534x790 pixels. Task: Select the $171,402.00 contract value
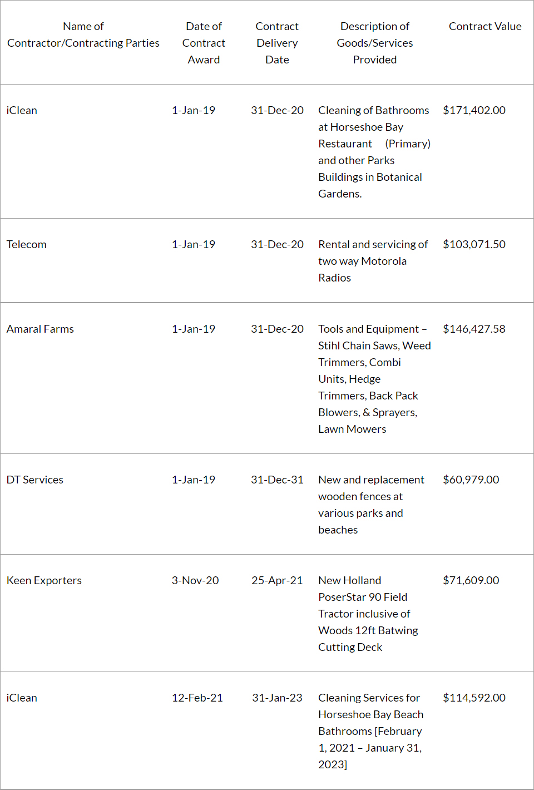pyautogui.click(x=474, y=110)
